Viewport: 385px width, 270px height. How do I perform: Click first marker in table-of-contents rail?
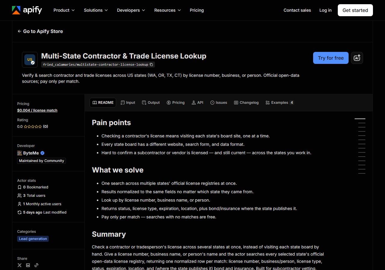360,119
